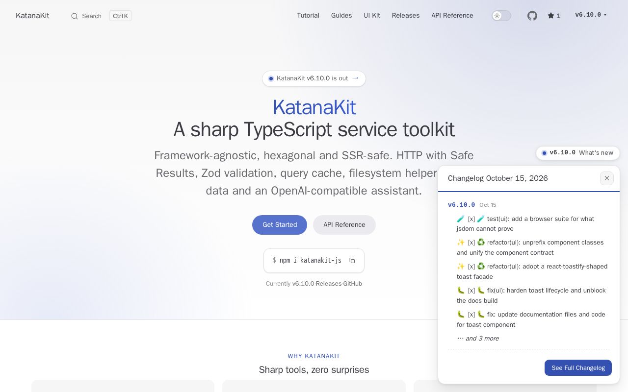Toggle the light/dark theme switch
Viewport: 628px width, 392px height.
501,16
